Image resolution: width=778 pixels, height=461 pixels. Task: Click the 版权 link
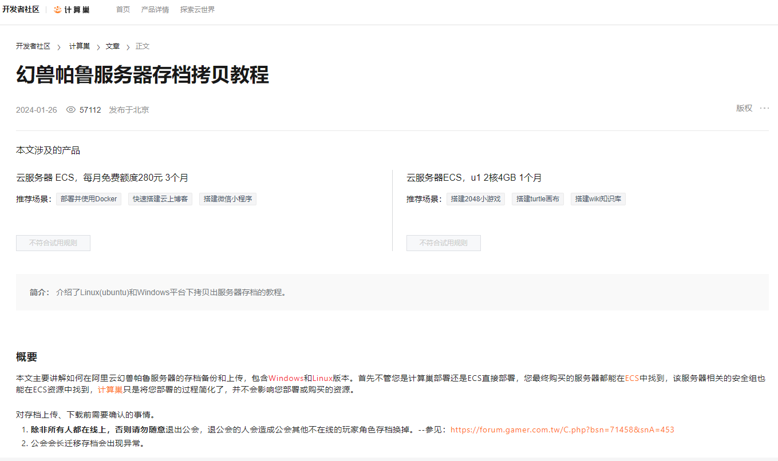point(744,108)
